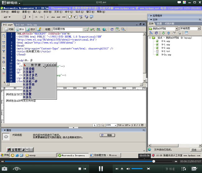Skip to the next video
This screenshot has width=202, height=173.
pyautogui.click(x=117, y=169)
